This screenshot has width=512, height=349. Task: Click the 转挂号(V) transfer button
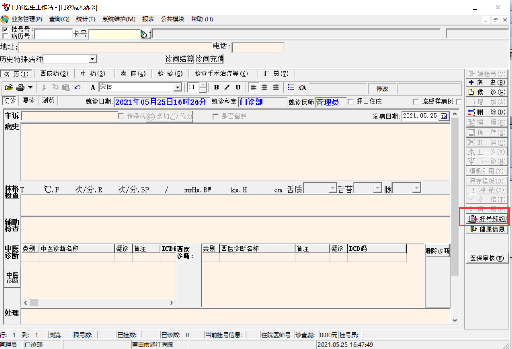pyautogui.click(x=487, y=74)
